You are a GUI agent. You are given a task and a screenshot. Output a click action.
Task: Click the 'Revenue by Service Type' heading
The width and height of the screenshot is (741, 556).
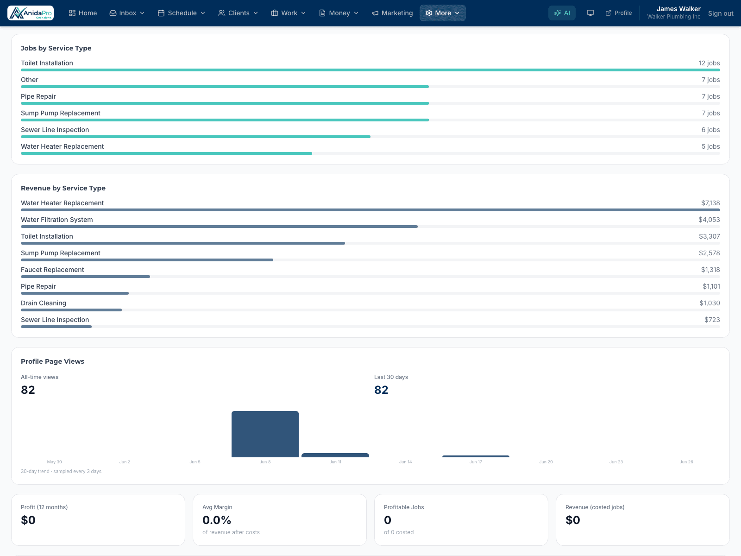(63, 188)
